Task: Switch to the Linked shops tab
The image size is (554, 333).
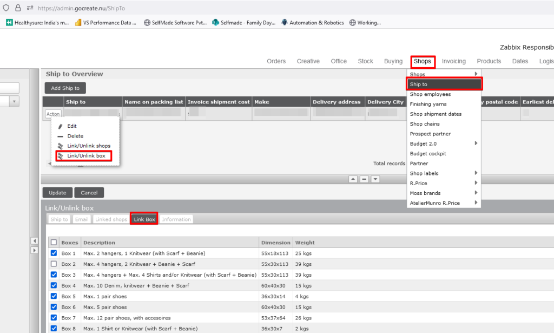Action: [x=111, y=219]
